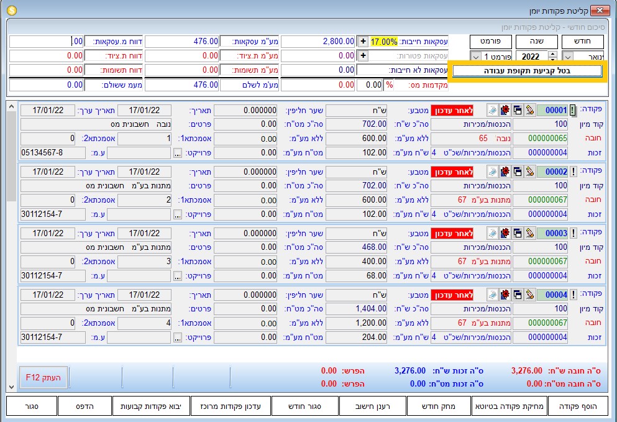
Task: Increase the year 2022 with up arrow
Action: pyautogui.click(x=553, y=54)
